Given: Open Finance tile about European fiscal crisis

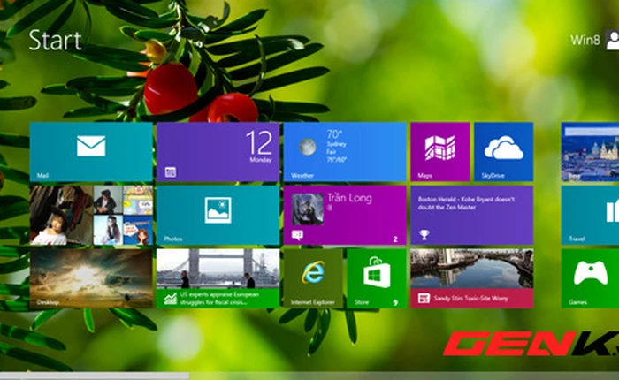Looking at the screenshot, I should pyautogui.click(x=218, y=278).
